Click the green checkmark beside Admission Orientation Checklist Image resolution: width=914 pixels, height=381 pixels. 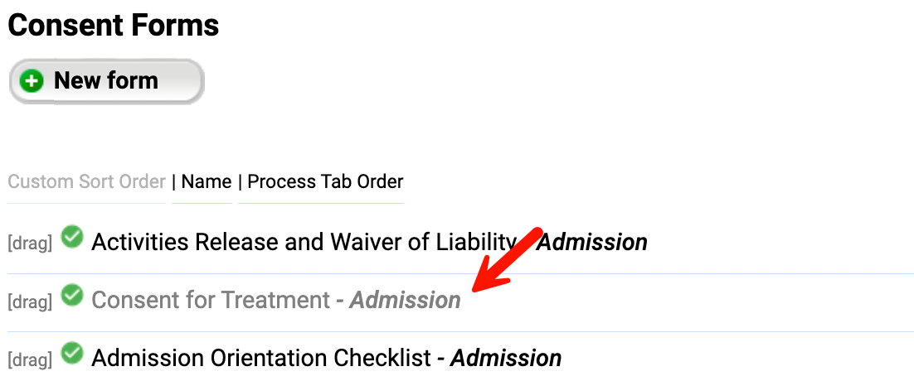tap(73, 354)
